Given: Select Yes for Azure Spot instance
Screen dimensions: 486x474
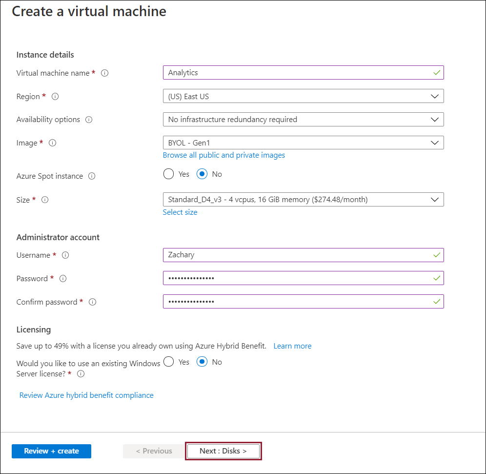Looking at the screenshot, I should click(168, 174).
